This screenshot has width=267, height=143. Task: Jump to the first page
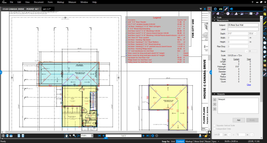click(x=99, y=136)
